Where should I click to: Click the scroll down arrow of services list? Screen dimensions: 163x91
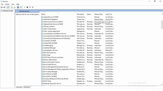[x=162, y=84]
